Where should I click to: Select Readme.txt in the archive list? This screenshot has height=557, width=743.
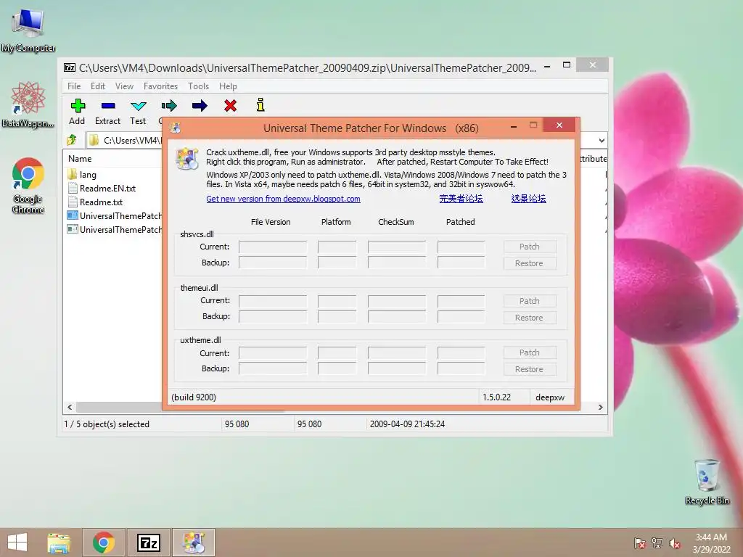[x=95, y=202]
